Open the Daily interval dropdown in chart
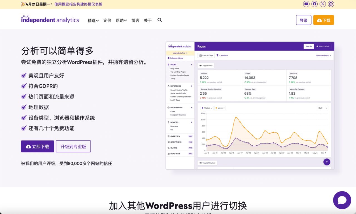This screenshot has height=214, width=356. coord(322,108)
